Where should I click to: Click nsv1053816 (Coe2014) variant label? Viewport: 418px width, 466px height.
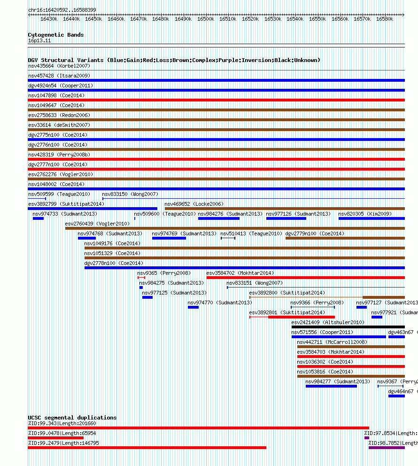pos(325,372)
